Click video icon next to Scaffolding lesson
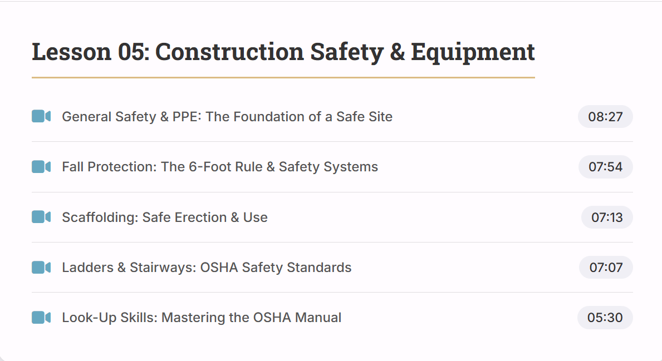Screen dimensions: 662x361 [x=41, y=217]
